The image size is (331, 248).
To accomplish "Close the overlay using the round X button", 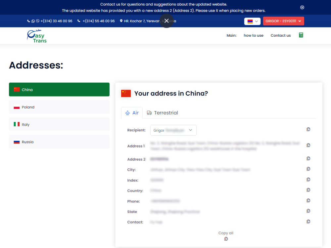I will [x=166, y=21].
